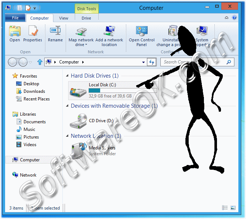The width and height of the screenshot is (246, 219).
Task: Switch to Large icons view in status bar
Action: (x=233, y=208)
